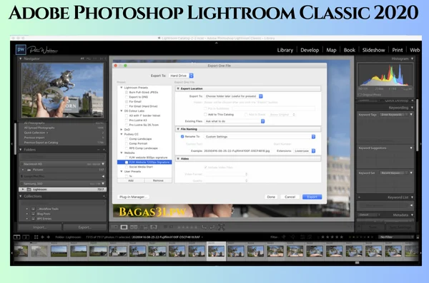Click the Keyword Tags entry field
Screen dimensions: 429x283
tap(393, 115)
